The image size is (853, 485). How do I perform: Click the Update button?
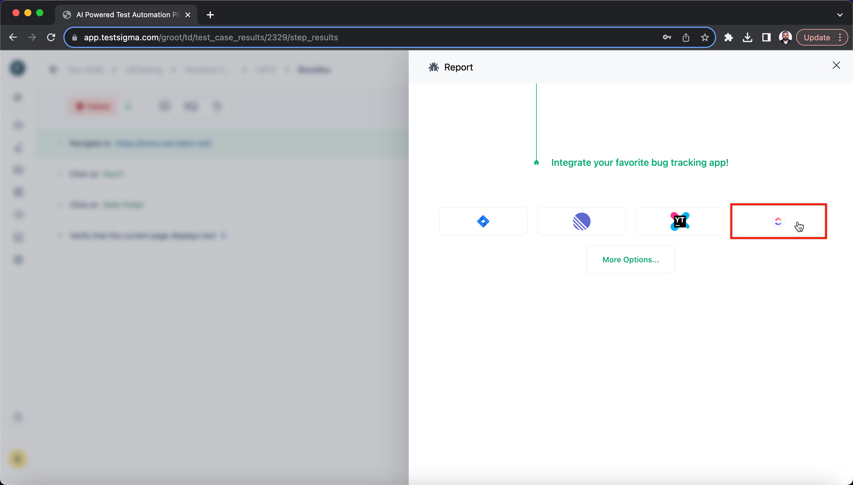coord(817,37)
